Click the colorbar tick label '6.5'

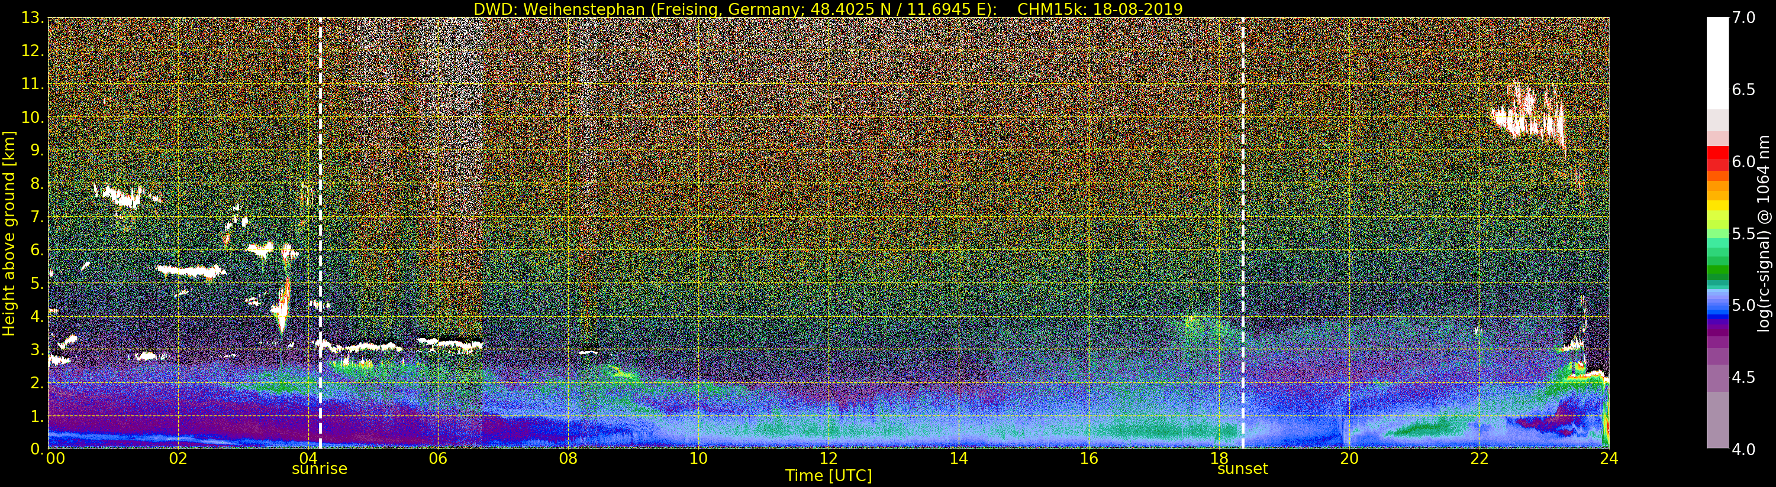coord(1743,90)
